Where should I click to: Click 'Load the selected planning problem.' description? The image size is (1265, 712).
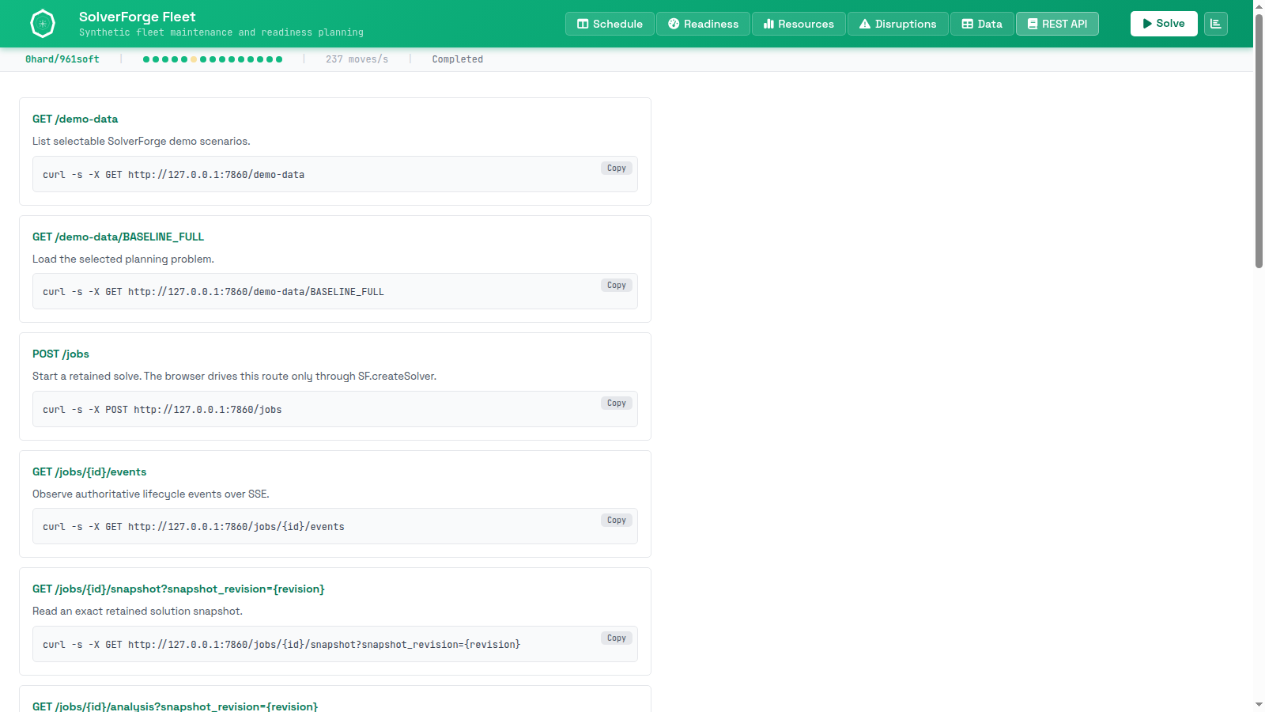point(123,259)
